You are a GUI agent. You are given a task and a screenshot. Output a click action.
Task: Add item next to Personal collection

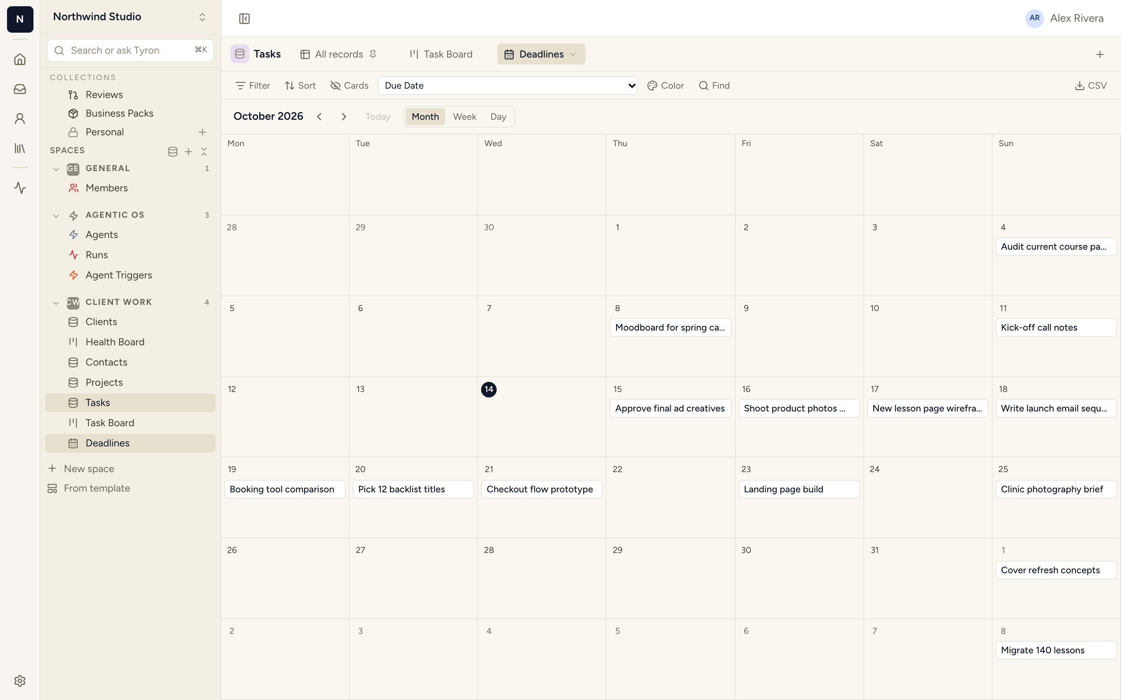click(202, 132)
